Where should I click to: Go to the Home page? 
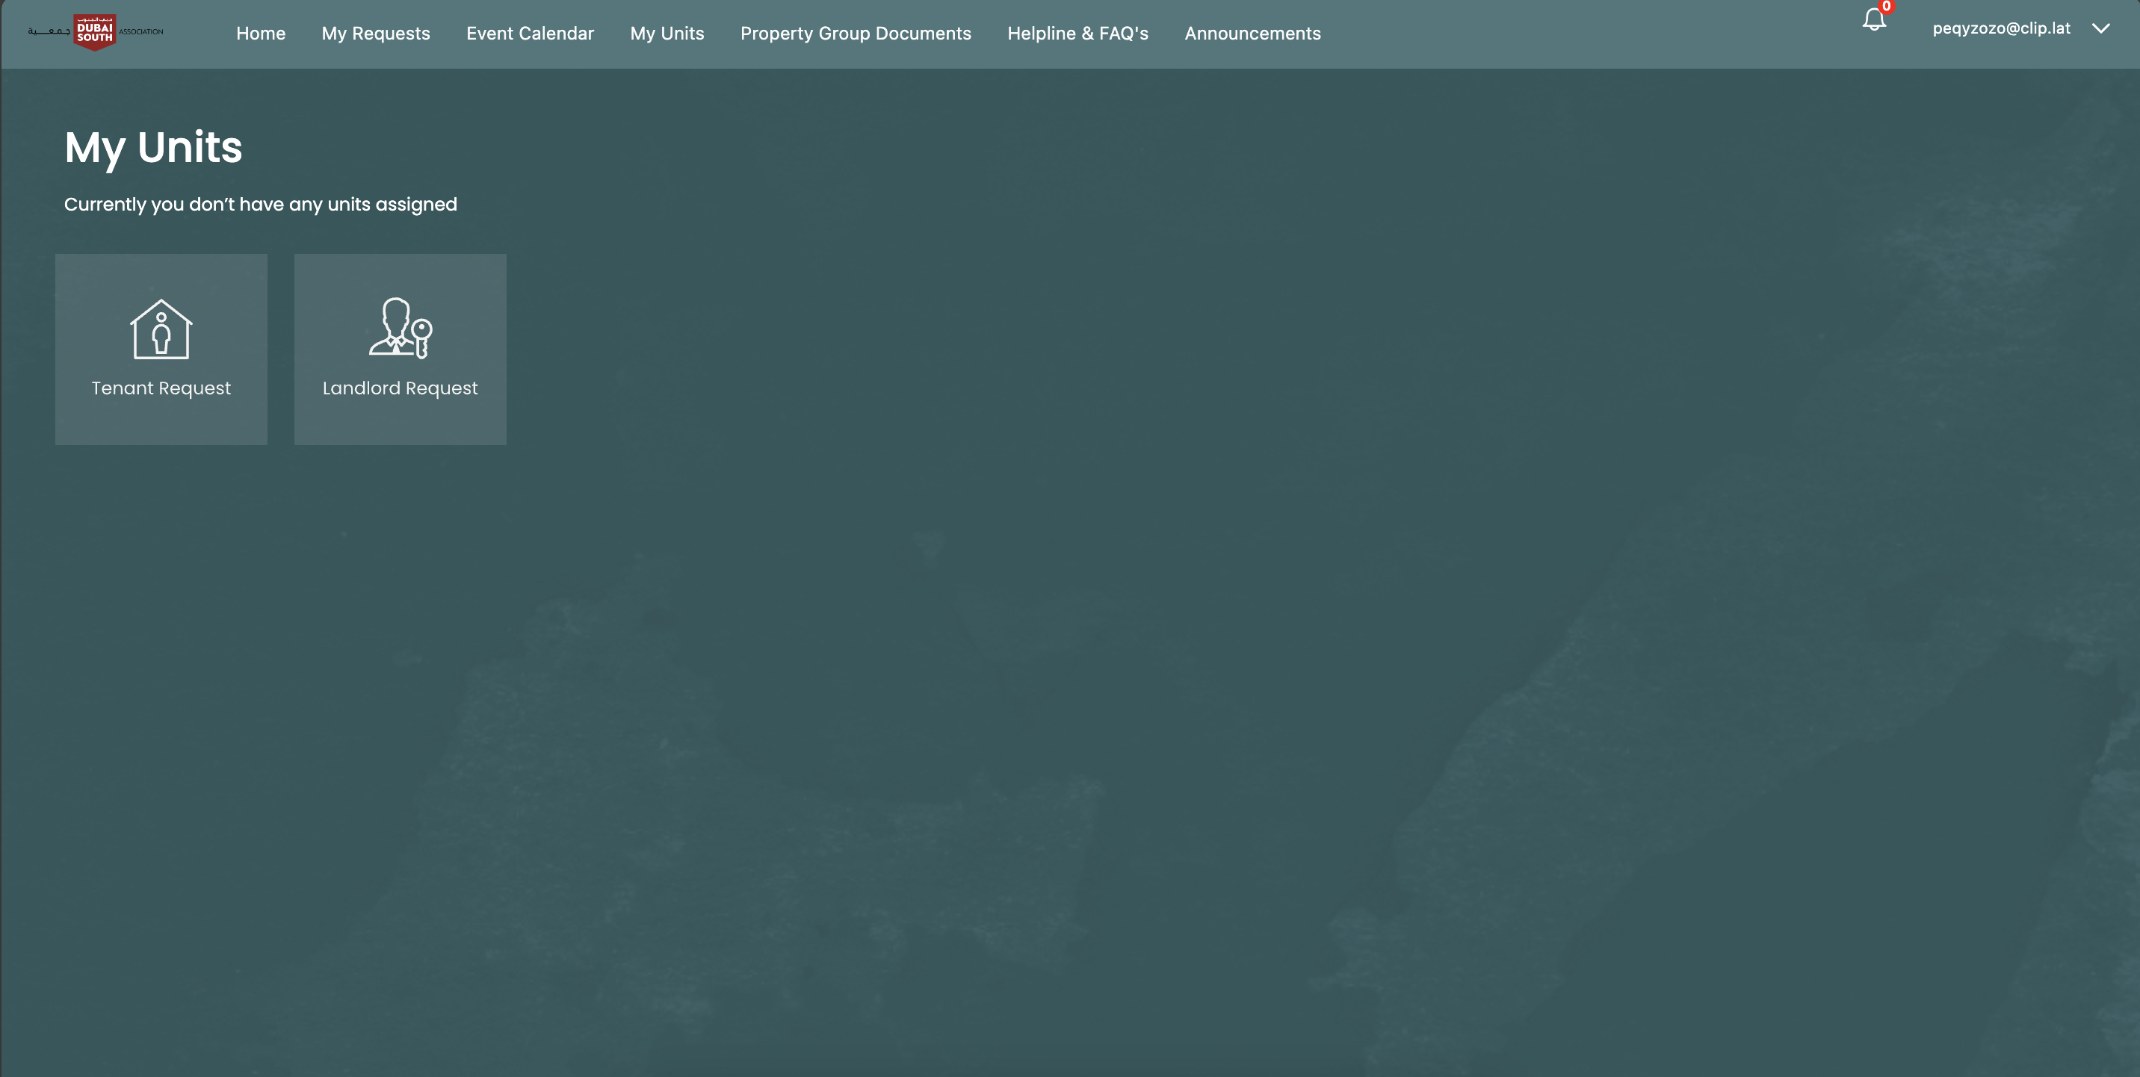click(x=261, y=33)
